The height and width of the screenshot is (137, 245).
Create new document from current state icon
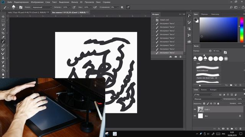pos(170,57)
